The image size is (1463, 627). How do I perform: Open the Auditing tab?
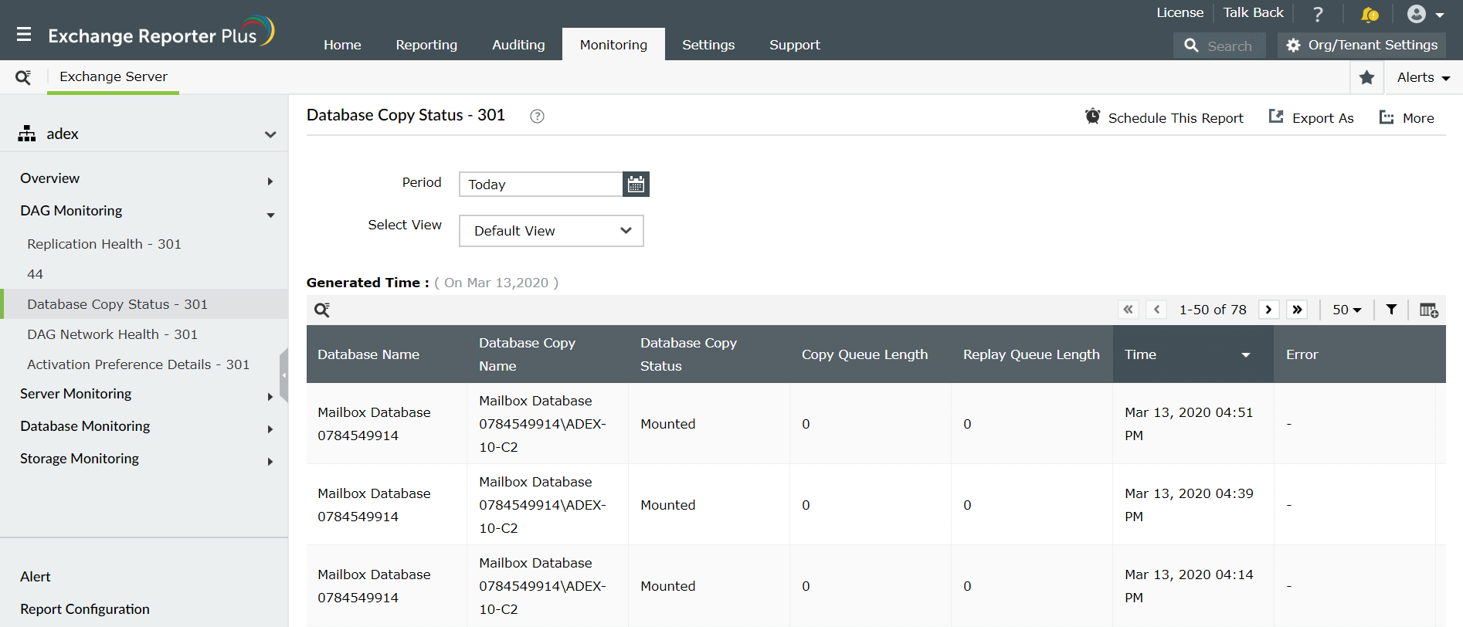pos(518,45)
